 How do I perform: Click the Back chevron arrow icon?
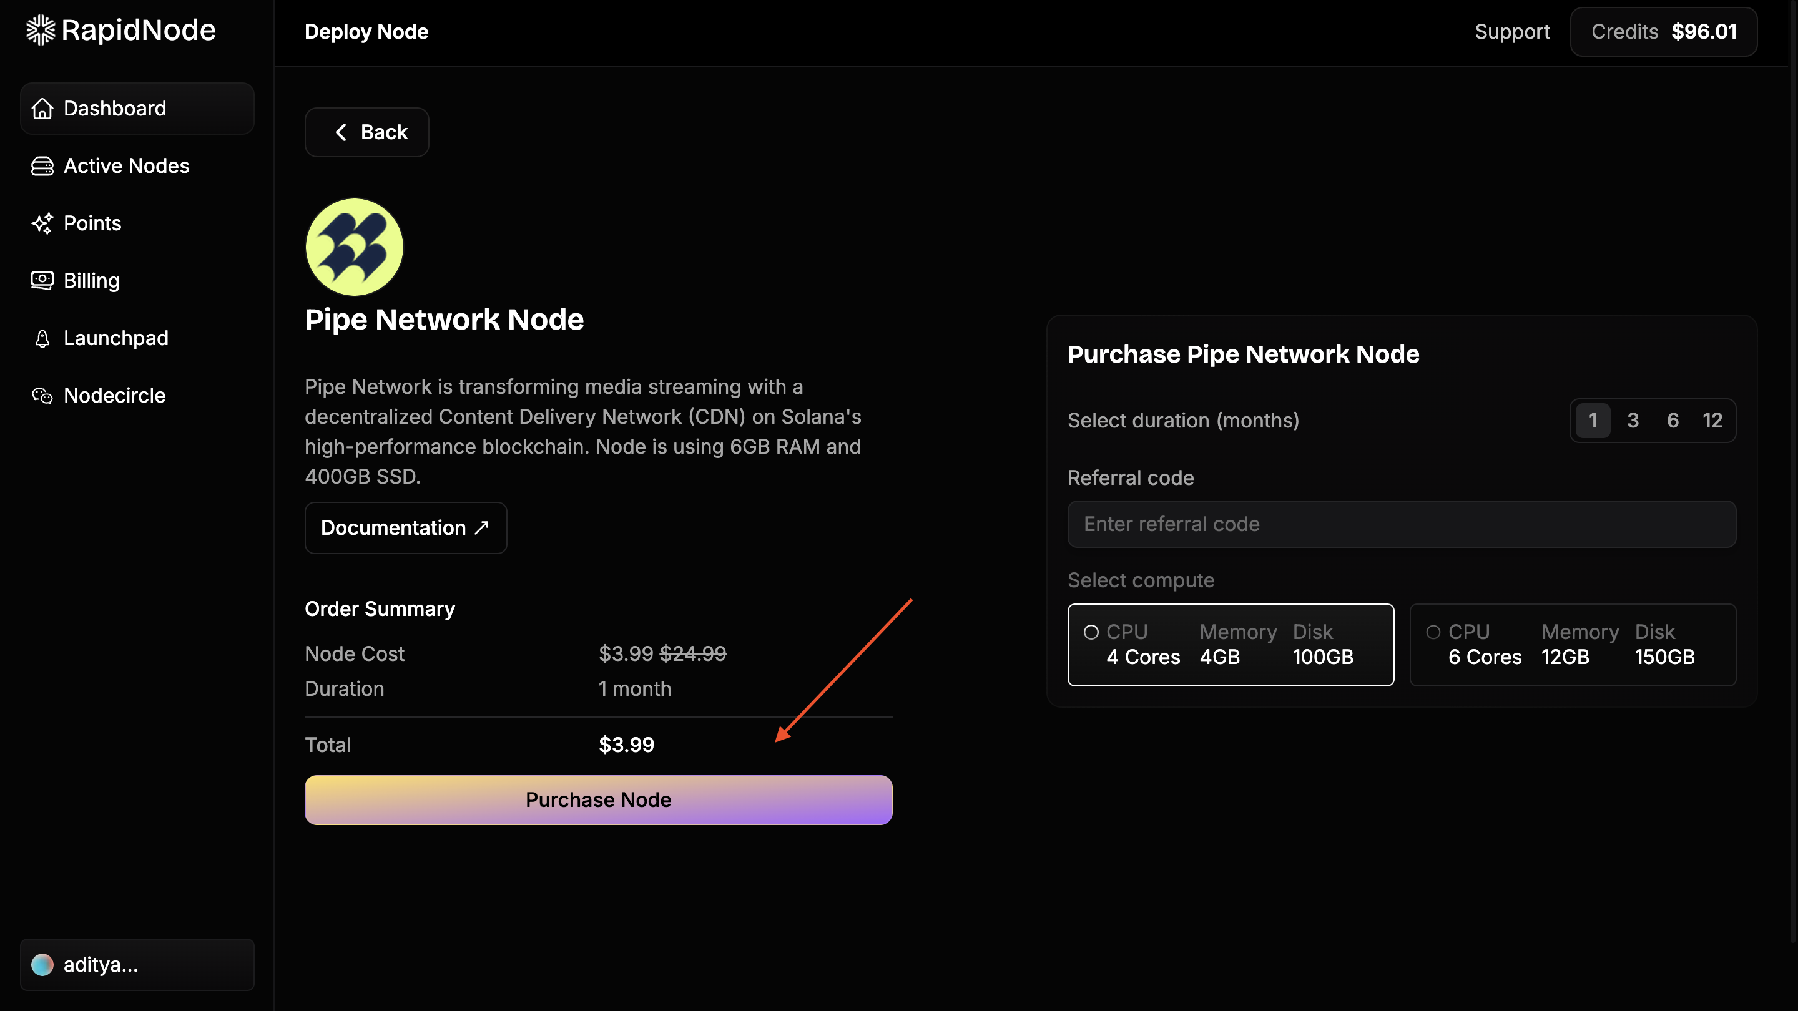tap(341, 132)
